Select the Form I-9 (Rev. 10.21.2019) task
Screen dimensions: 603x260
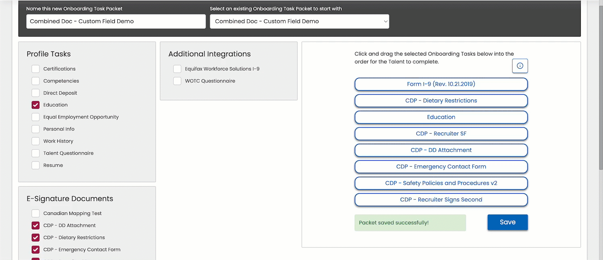(x=441, y=84)
